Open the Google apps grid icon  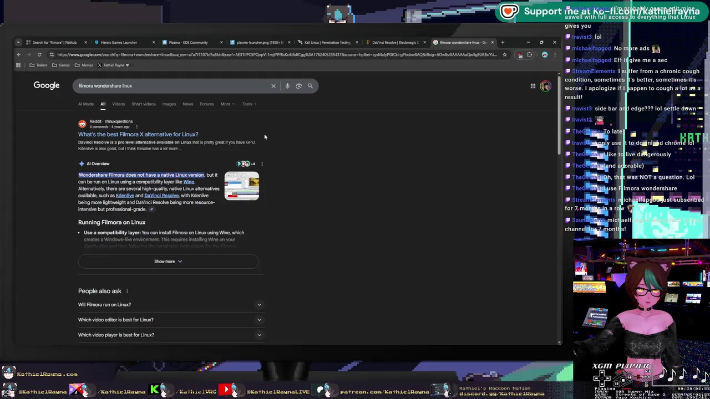coord(532,86)
